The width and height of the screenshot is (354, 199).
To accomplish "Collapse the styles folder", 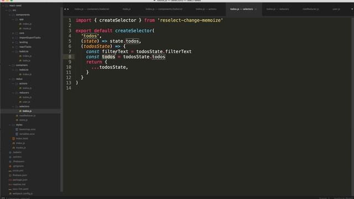I will [10, 125].
